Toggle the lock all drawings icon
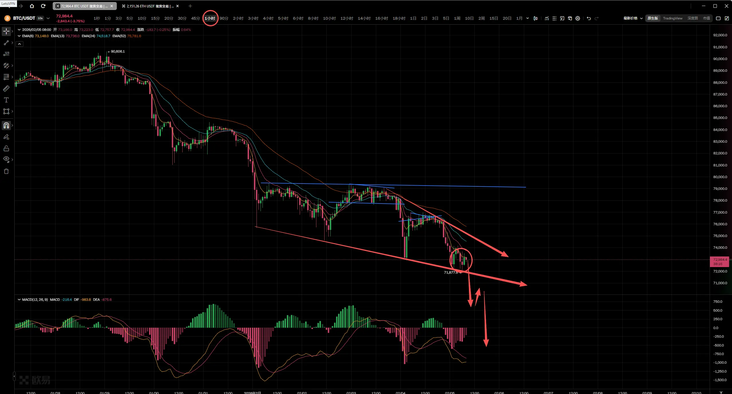The width and height of the screenshot is (732, 394). pyautogui.click(x=6, y=148)
